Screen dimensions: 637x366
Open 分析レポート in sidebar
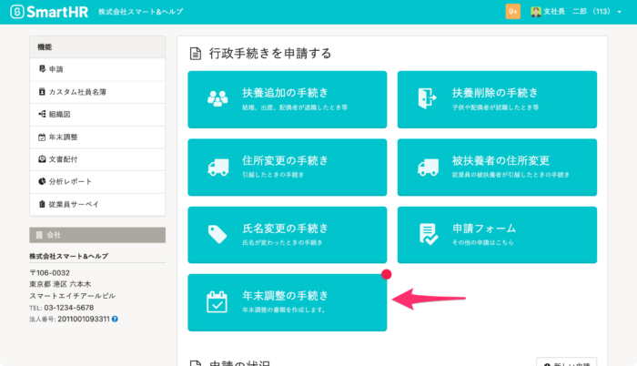(97, 182)
